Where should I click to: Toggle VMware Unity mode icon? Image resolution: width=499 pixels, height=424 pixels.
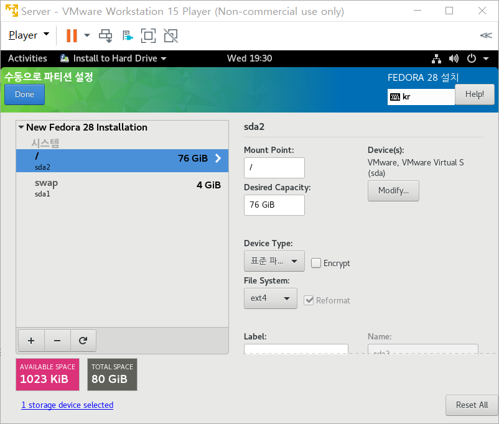point(171,35)
